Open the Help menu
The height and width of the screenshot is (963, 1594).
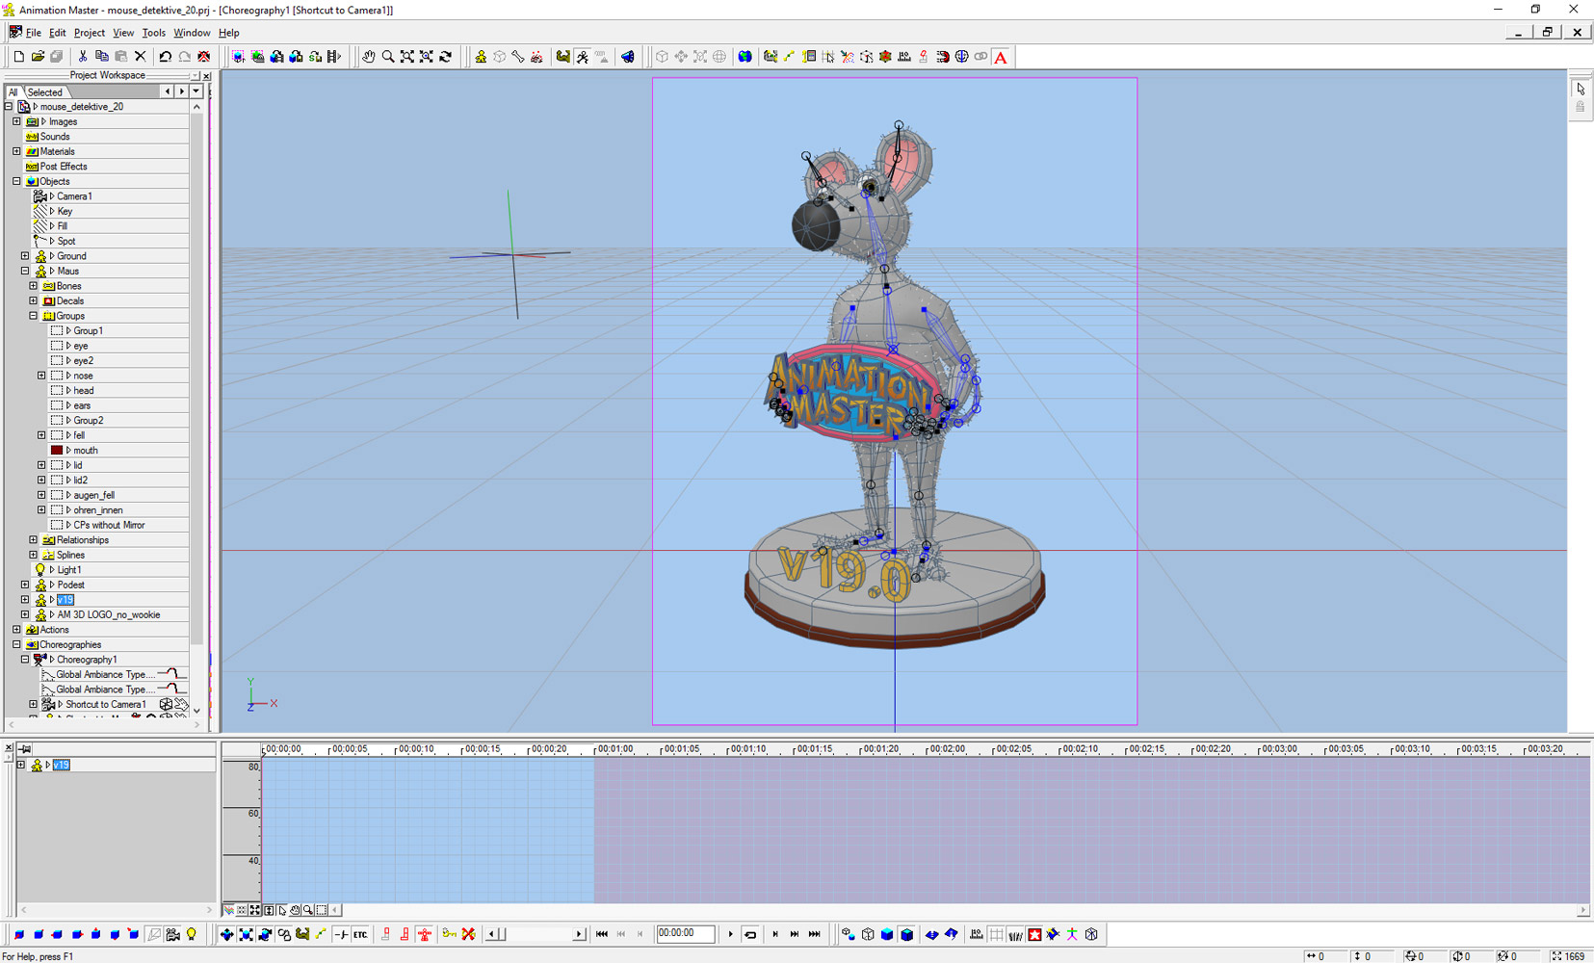pyautogui.click(x=229, y=33)
